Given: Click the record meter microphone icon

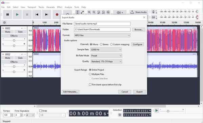Looking at the screenshot, I should coord(154,12).
